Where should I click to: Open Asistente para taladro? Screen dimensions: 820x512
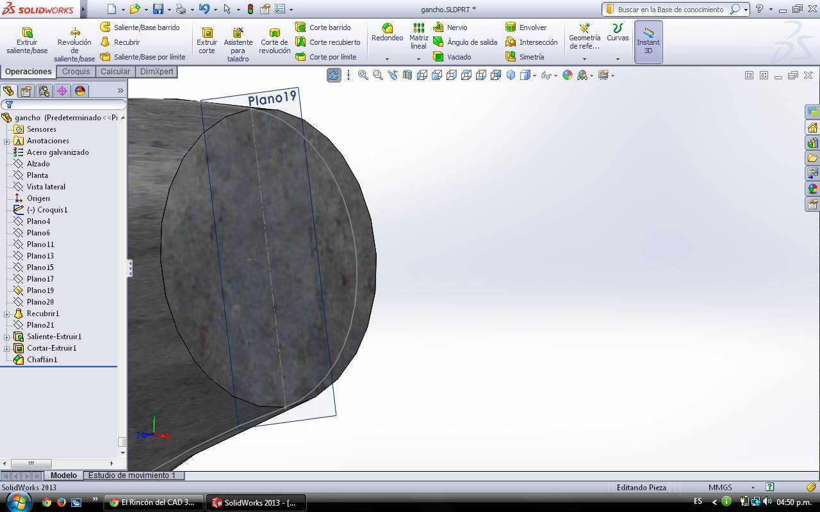238,45
